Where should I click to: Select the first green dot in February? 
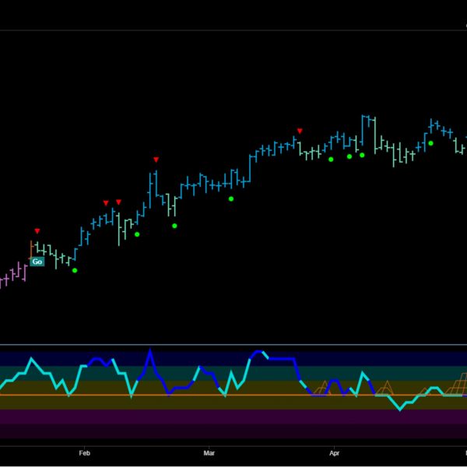(x=137, y=234)
